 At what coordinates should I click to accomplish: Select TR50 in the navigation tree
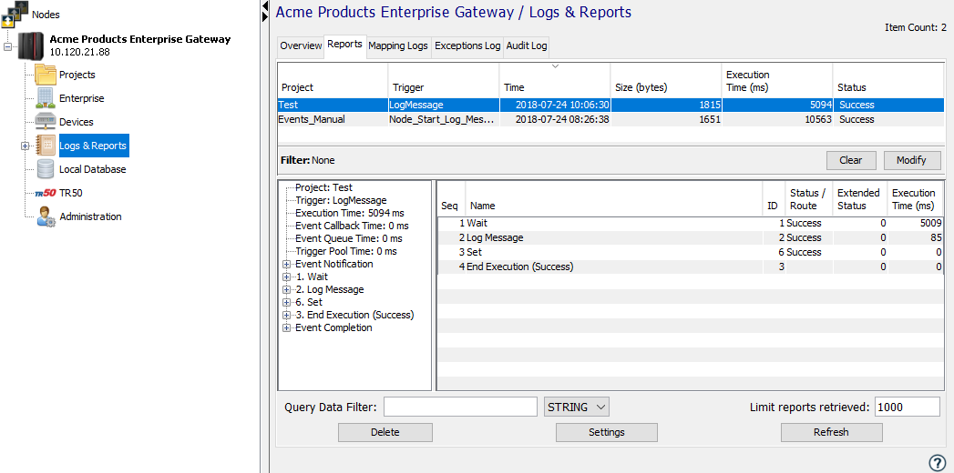coord(70,193)
